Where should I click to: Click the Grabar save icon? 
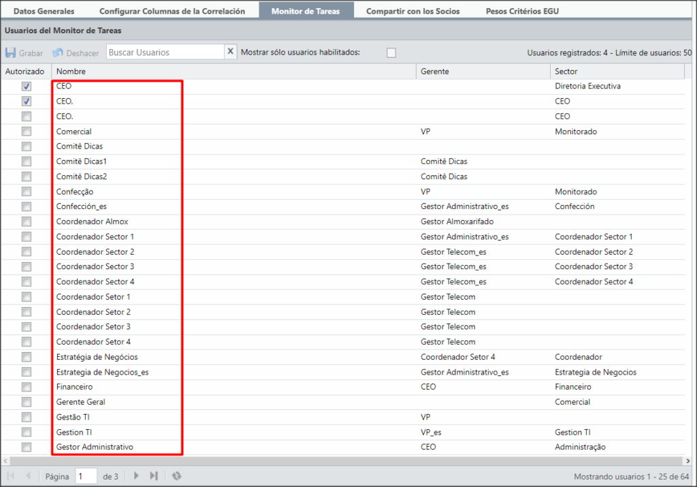pos(10,52)
